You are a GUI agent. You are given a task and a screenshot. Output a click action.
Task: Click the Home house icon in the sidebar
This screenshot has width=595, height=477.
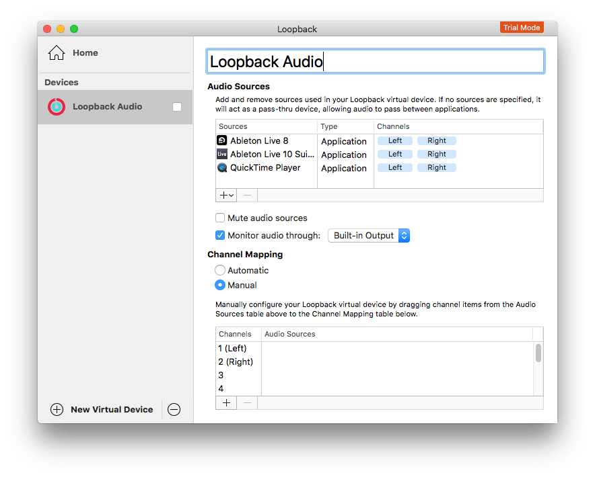tap(57, 52)
